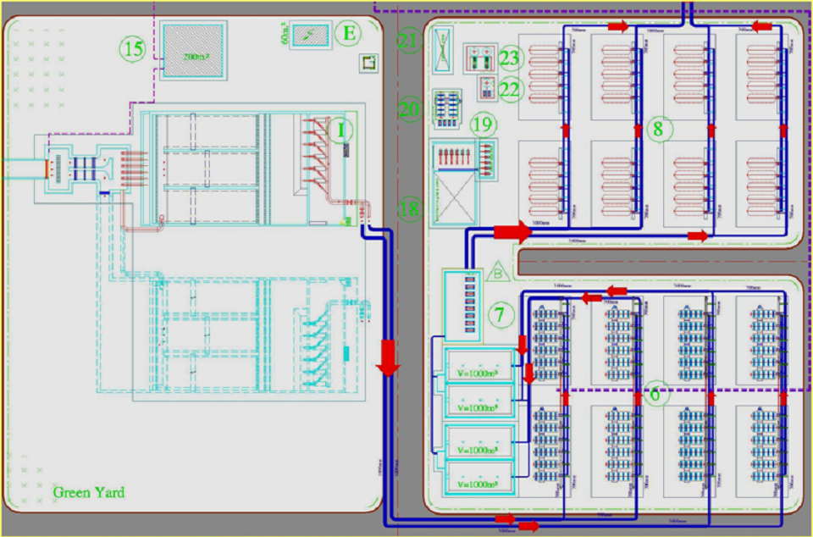This screenshot has width=813, height=537.
Task: Select the 200m² hatched tank
Action: [x=192, y=52]
